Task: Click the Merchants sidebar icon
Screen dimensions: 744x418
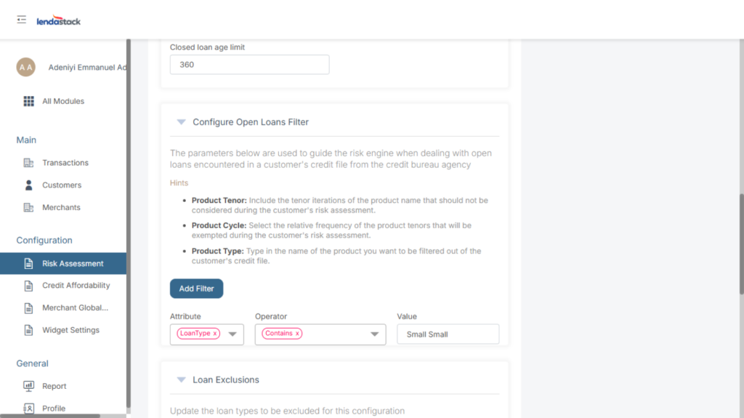Action: tap(29, 208)
